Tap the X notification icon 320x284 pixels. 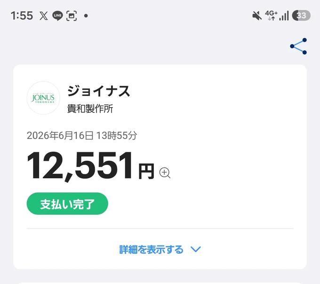[43, 16]
